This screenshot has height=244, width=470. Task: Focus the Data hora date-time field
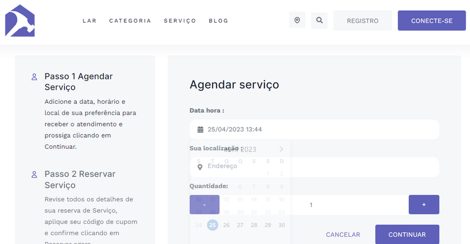[315, 129]
